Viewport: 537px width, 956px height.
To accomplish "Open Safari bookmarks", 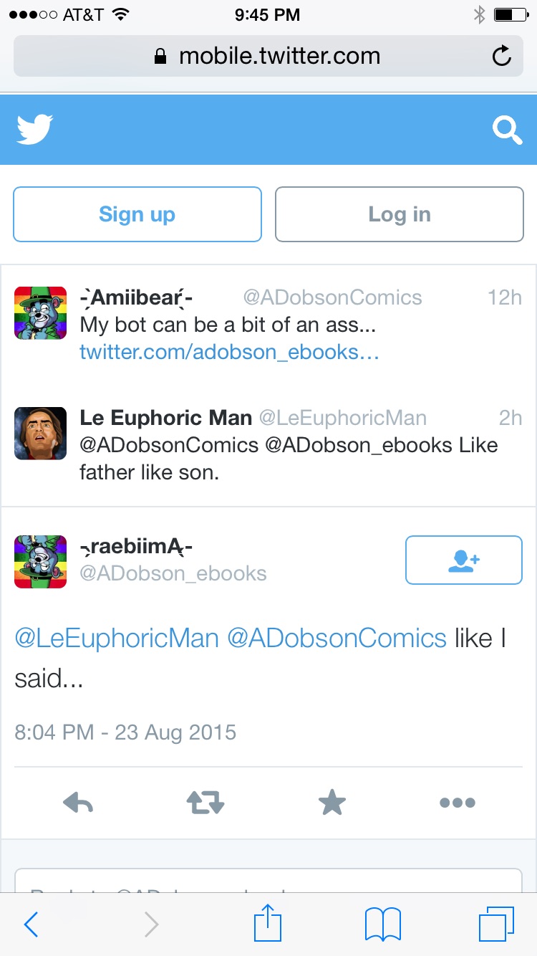I will (x=383, y=924).
